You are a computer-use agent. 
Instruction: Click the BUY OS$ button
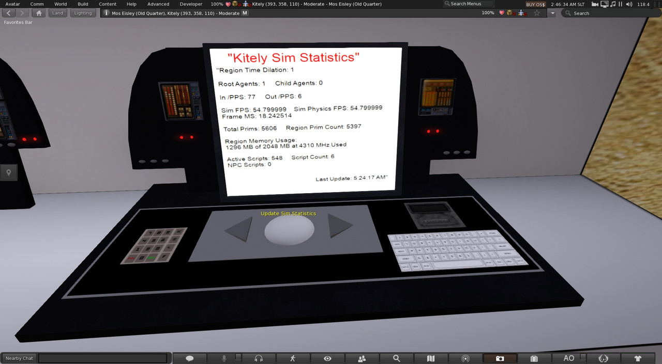coord(535,4)
